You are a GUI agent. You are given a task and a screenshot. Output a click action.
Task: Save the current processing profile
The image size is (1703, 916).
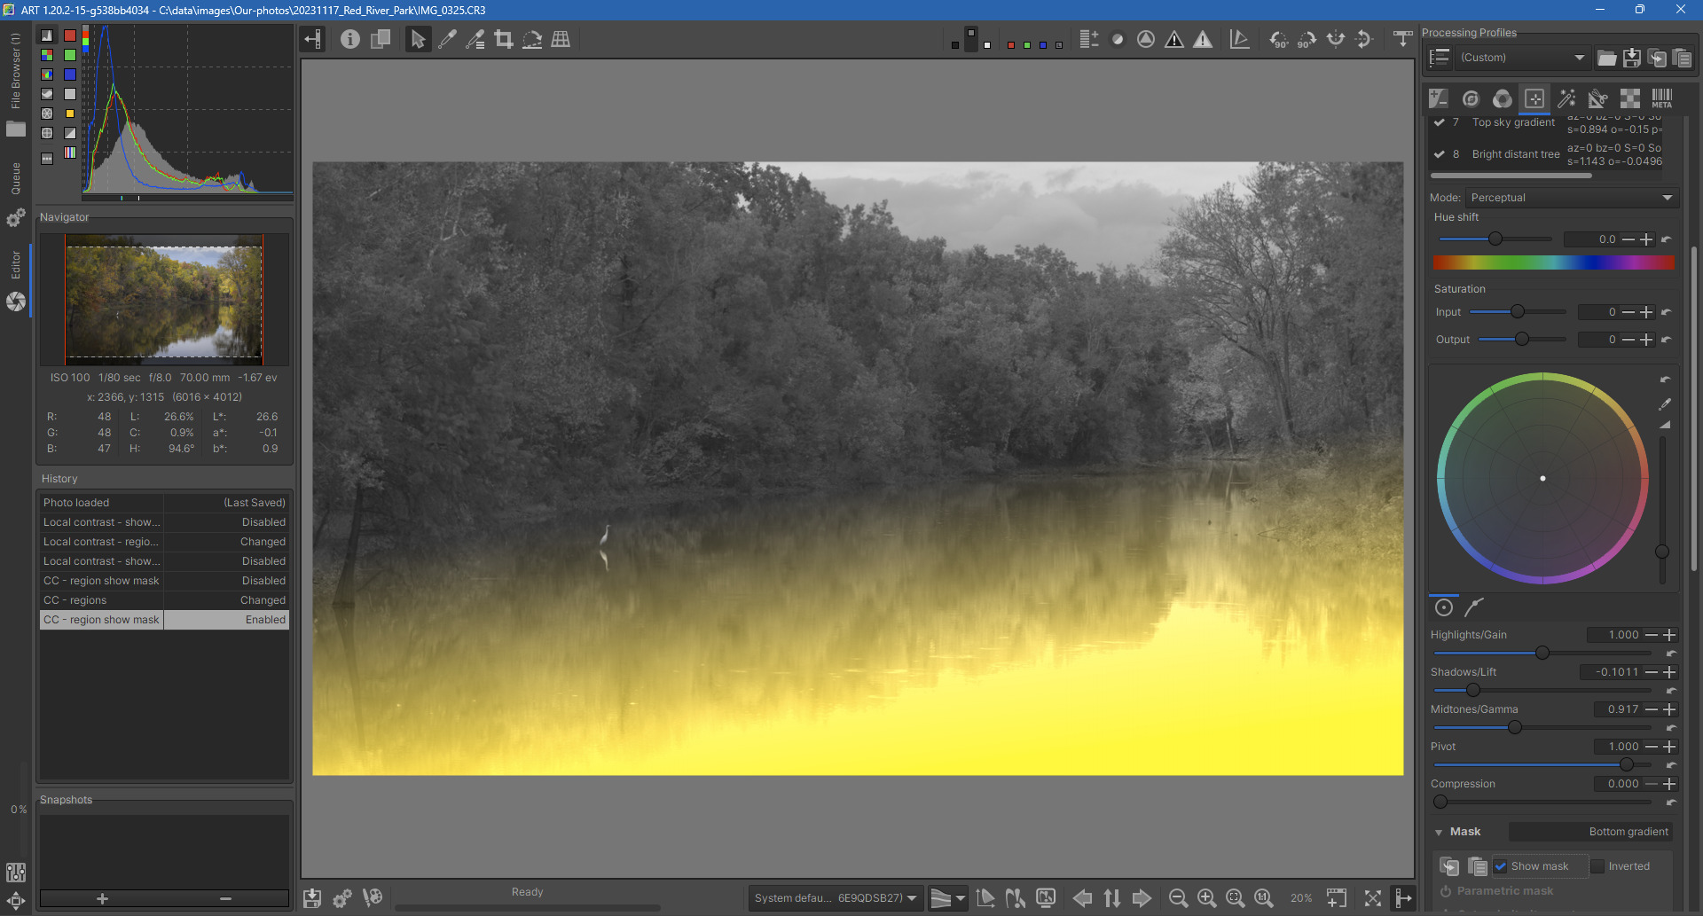pos(1632,58)
